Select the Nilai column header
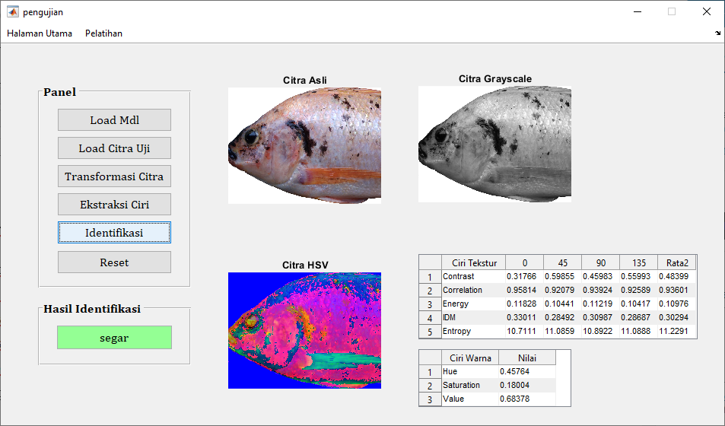The height and width of the screenshot is (426, 725). pyautogui.click(x=527, y=358)
